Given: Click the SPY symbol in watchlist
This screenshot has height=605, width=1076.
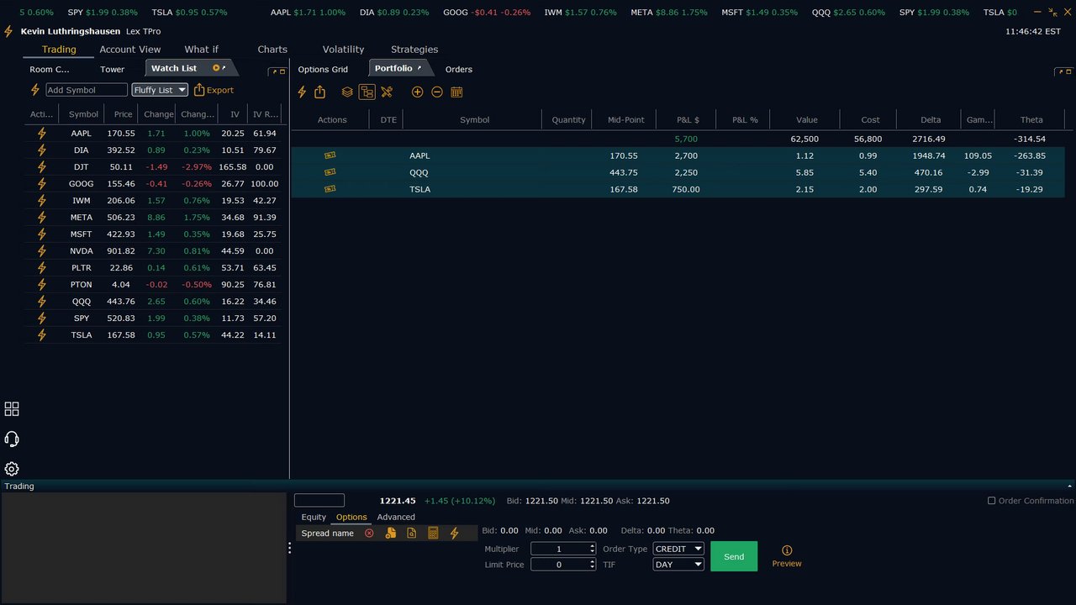Looking at the screenshot, I should [x=82, y=318].
